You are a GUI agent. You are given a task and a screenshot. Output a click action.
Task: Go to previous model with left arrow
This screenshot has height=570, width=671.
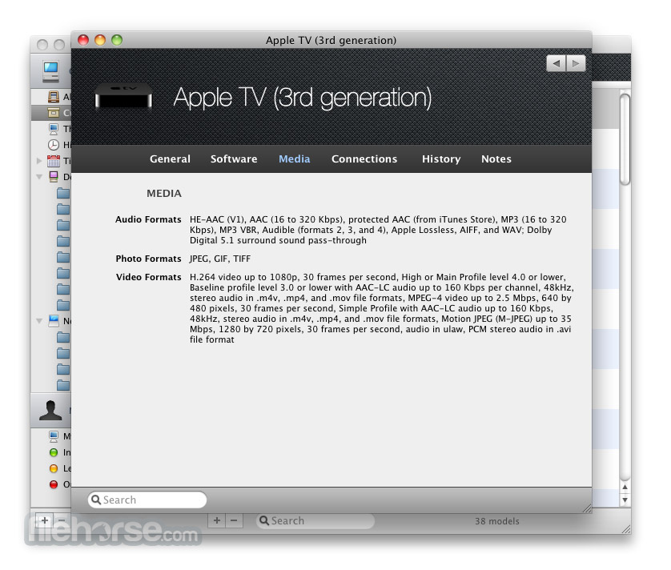pyautogui.click(x=556, y=63)
